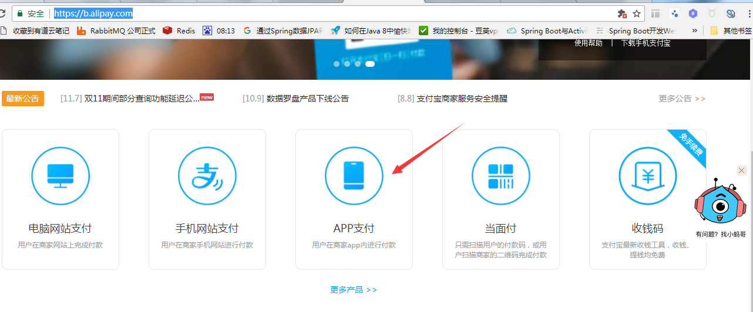Viewport: 753px width, 312px height.
Task: Click the new badge on 双11 announcement
Action: click(x=207, y=97)
